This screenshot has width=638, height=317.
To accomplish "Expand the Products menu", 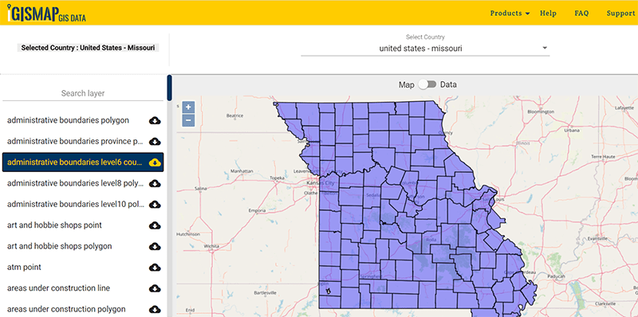I will point(510,13).
